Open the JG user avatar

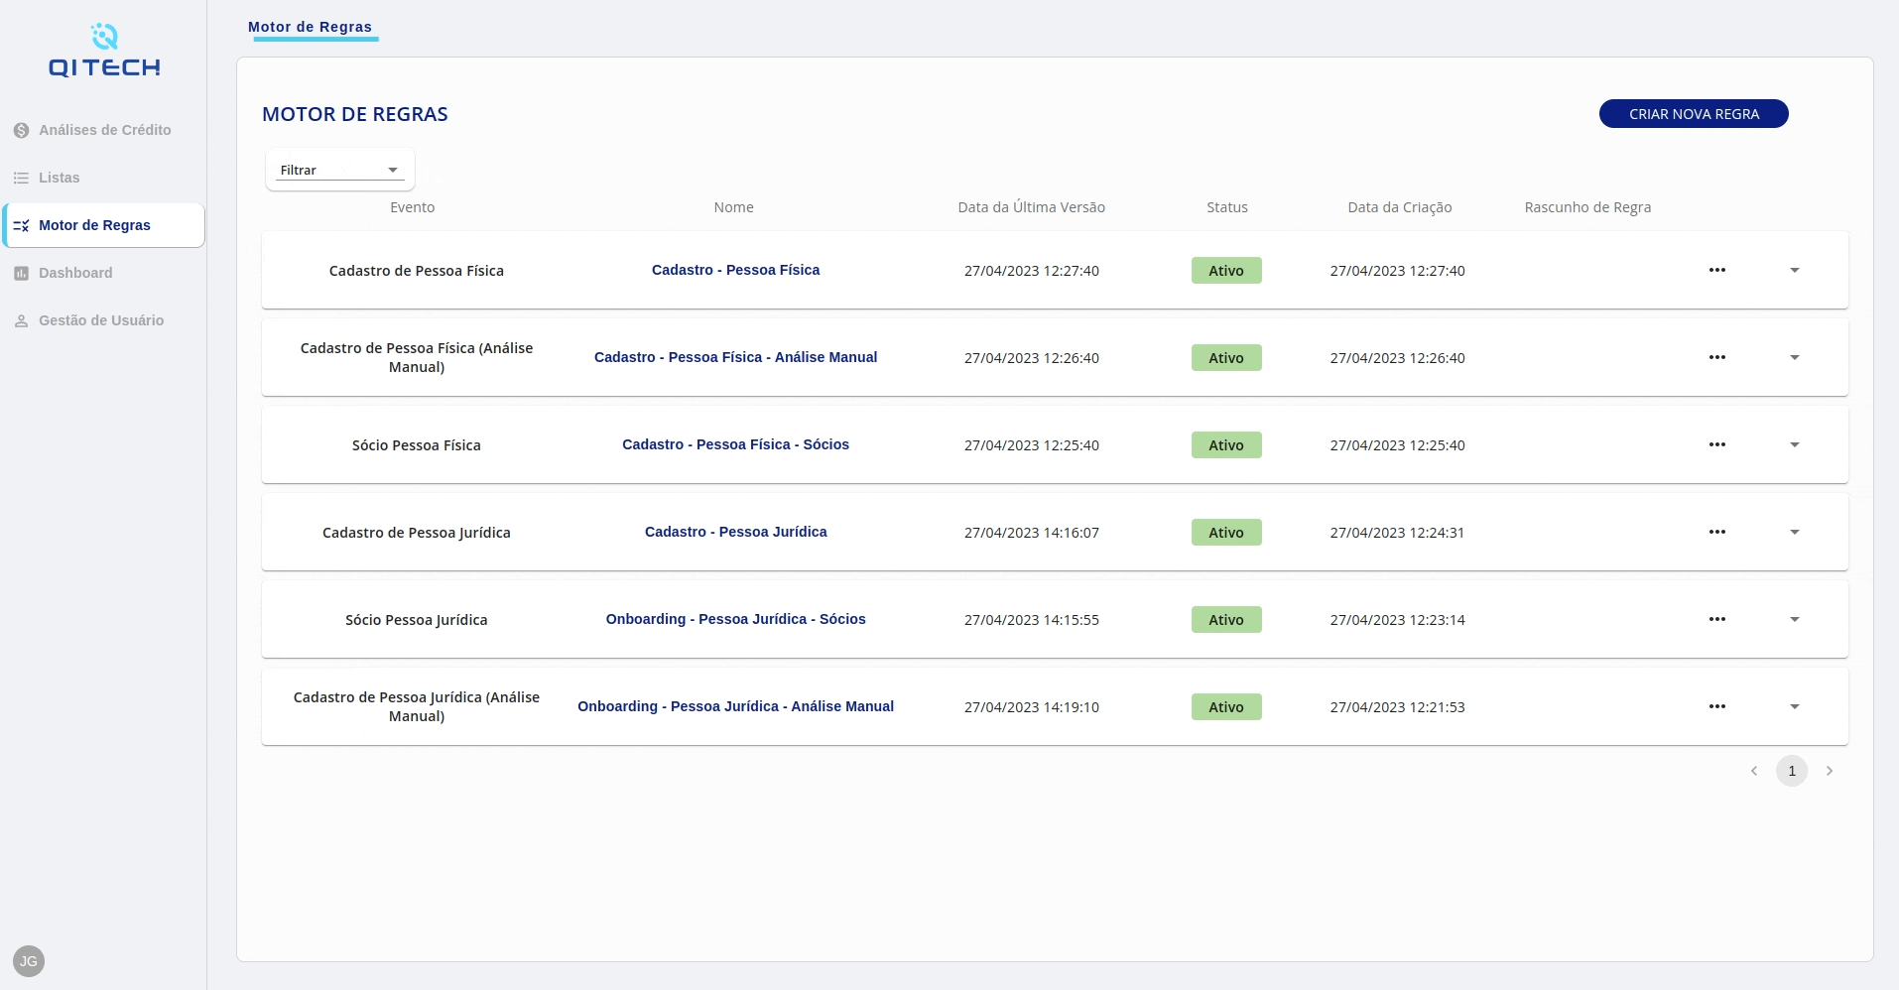click(29, 961)
